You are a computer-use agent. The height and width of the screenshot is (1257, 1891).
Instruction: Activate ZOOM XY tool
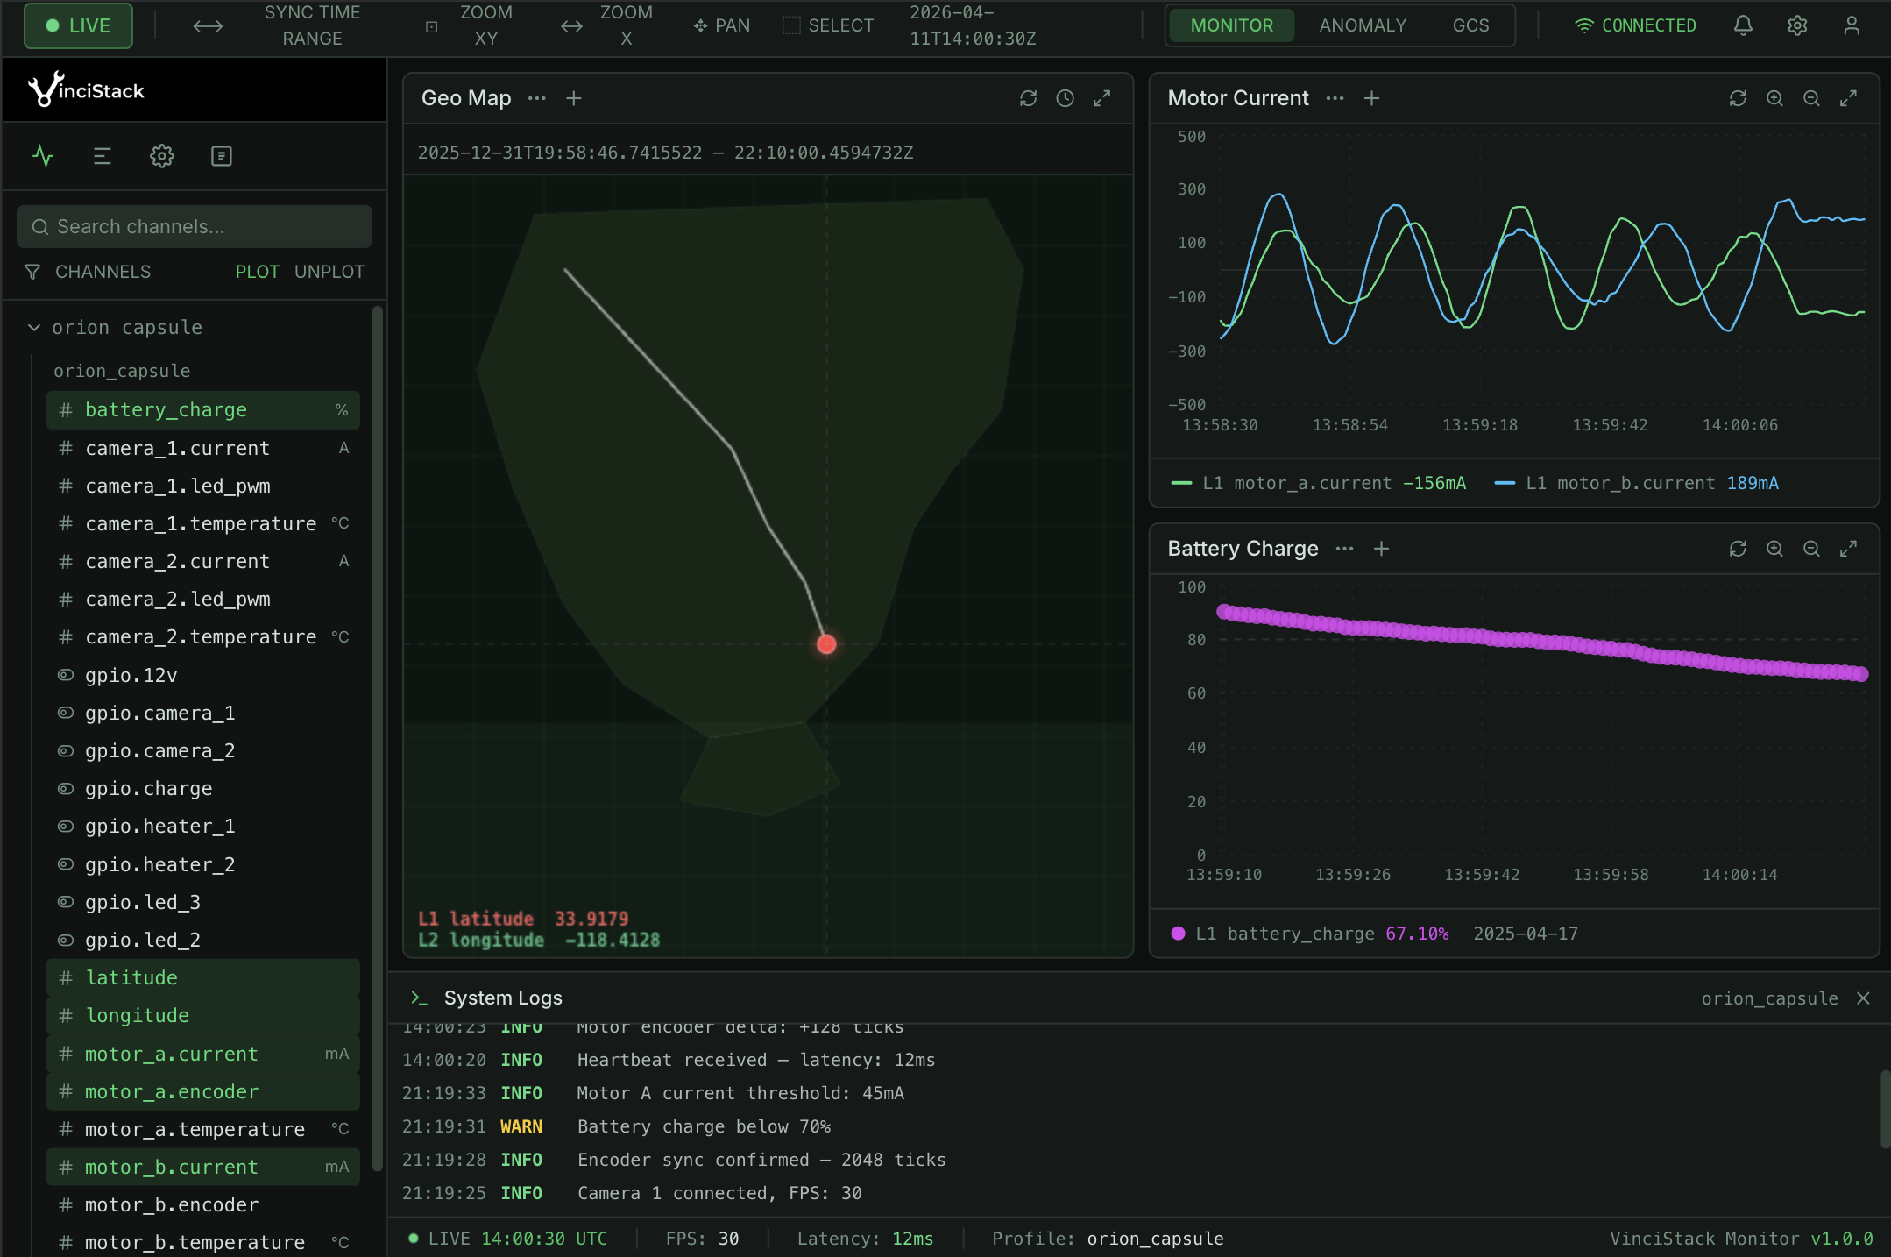(471, 25)
